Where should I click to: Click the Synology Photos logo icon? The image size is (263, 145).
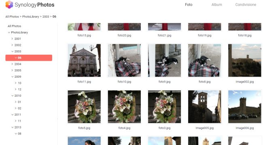click(9, 4)
